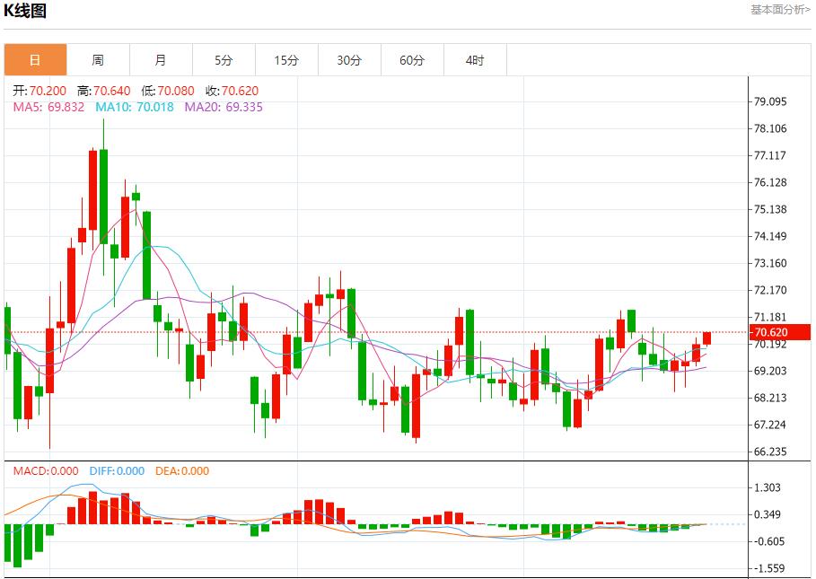Click the 79.095 price axis label
The image size is (816, 579).
769,101
